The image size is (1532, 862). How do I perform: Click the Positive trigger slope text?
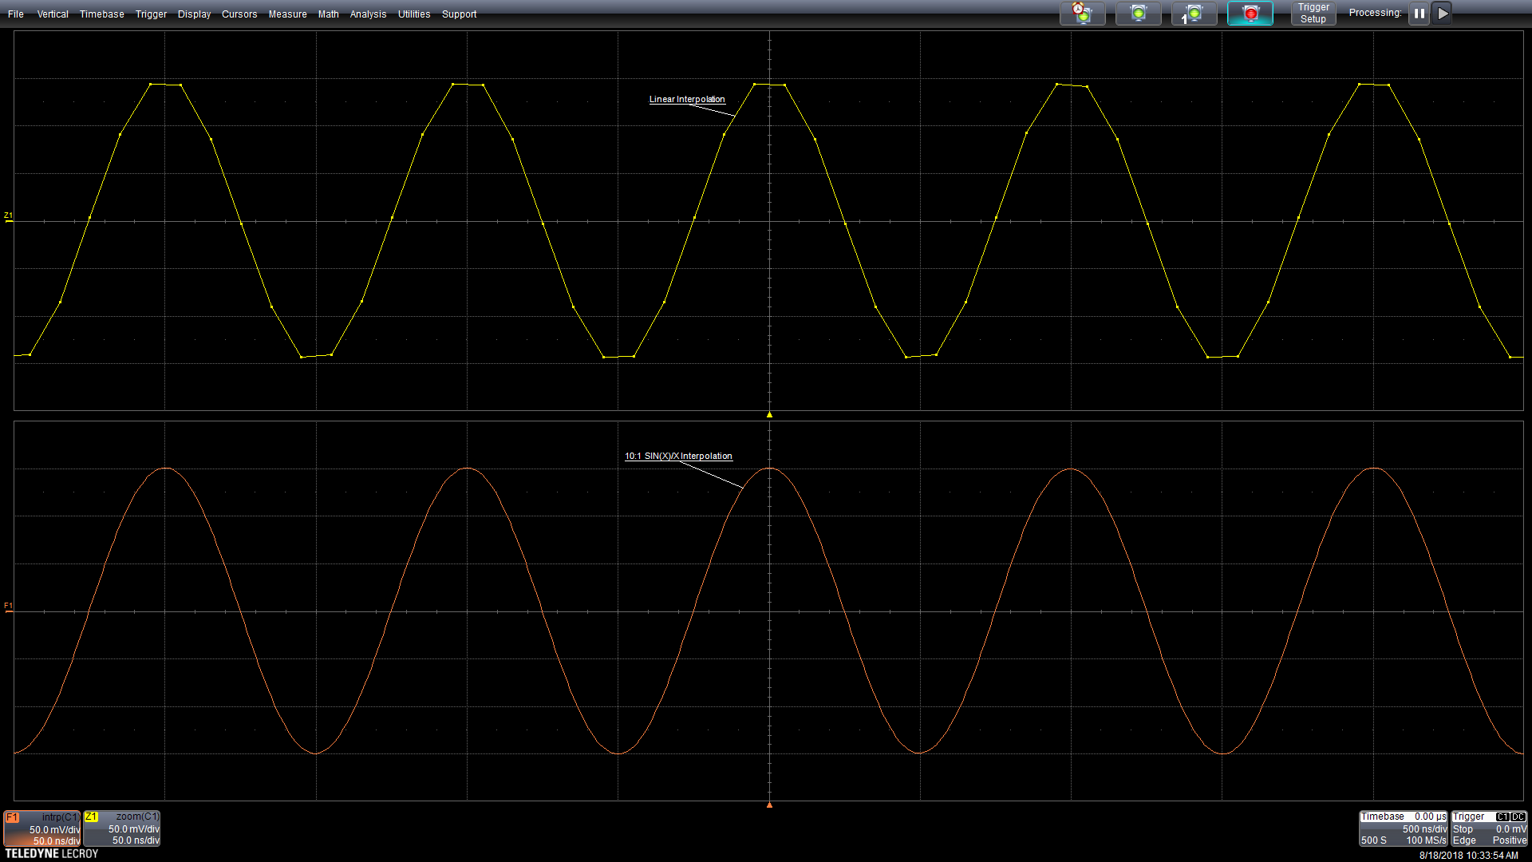1510,840
